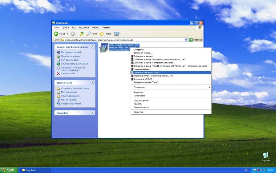Collapse Задачи для файлов и папок panel
The width and height of the screenshot is (276, 173).
click(x=92, y=47)
